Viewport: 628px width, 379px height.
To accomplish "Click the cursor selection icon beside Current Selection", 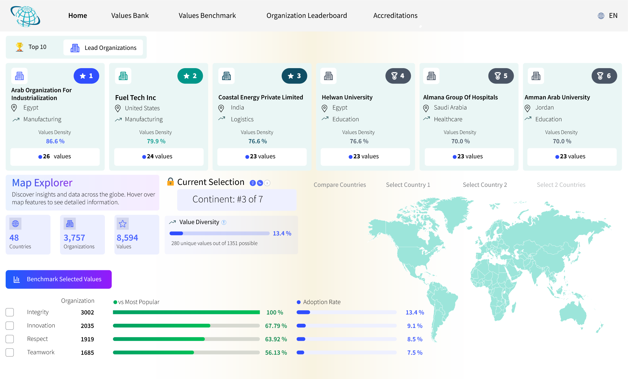I will click(x=260, y=183).
